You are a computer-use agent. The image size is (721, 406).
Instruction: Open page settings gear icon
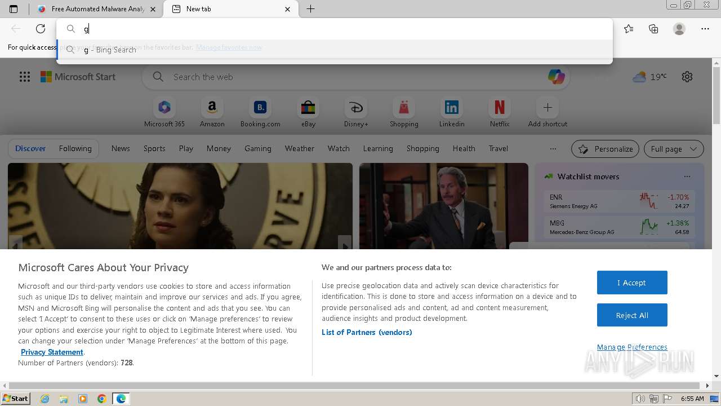(687, 77)
